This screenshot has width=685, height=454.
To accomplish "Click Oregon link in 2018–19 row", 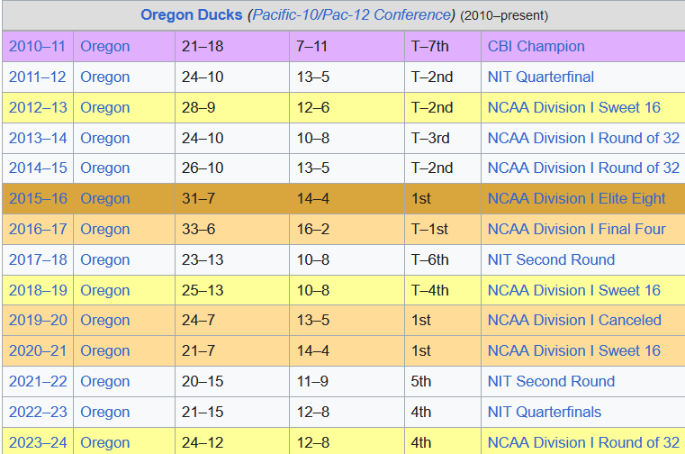I will tap(104, 290).
